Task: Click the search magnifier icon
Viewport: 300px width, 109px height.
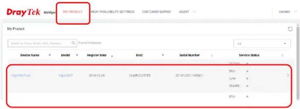Action: (73, 43)
